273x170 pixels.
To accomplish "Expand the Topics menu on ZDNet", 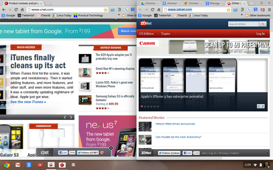I will [166, 34].
